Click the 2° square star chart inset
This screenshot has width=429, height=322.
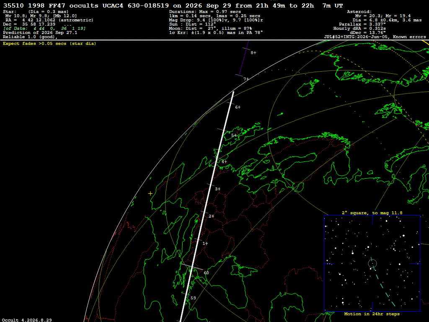coord(372,263)
